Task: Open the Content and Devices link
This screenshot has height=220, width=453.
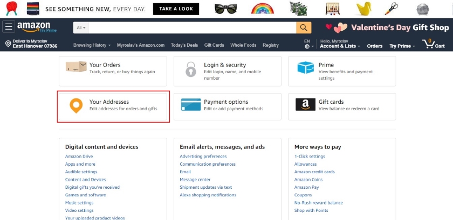Action: pos(86,180)
